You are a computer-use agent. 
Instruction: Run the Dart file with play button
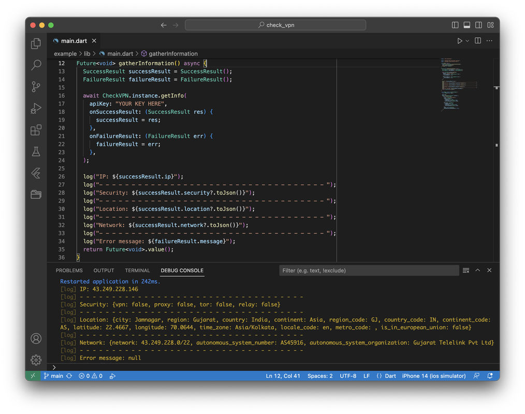point(460,41)
